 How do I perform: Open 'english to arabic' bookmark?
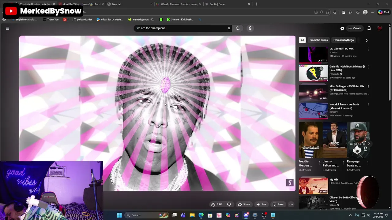(x=24, y=20)
